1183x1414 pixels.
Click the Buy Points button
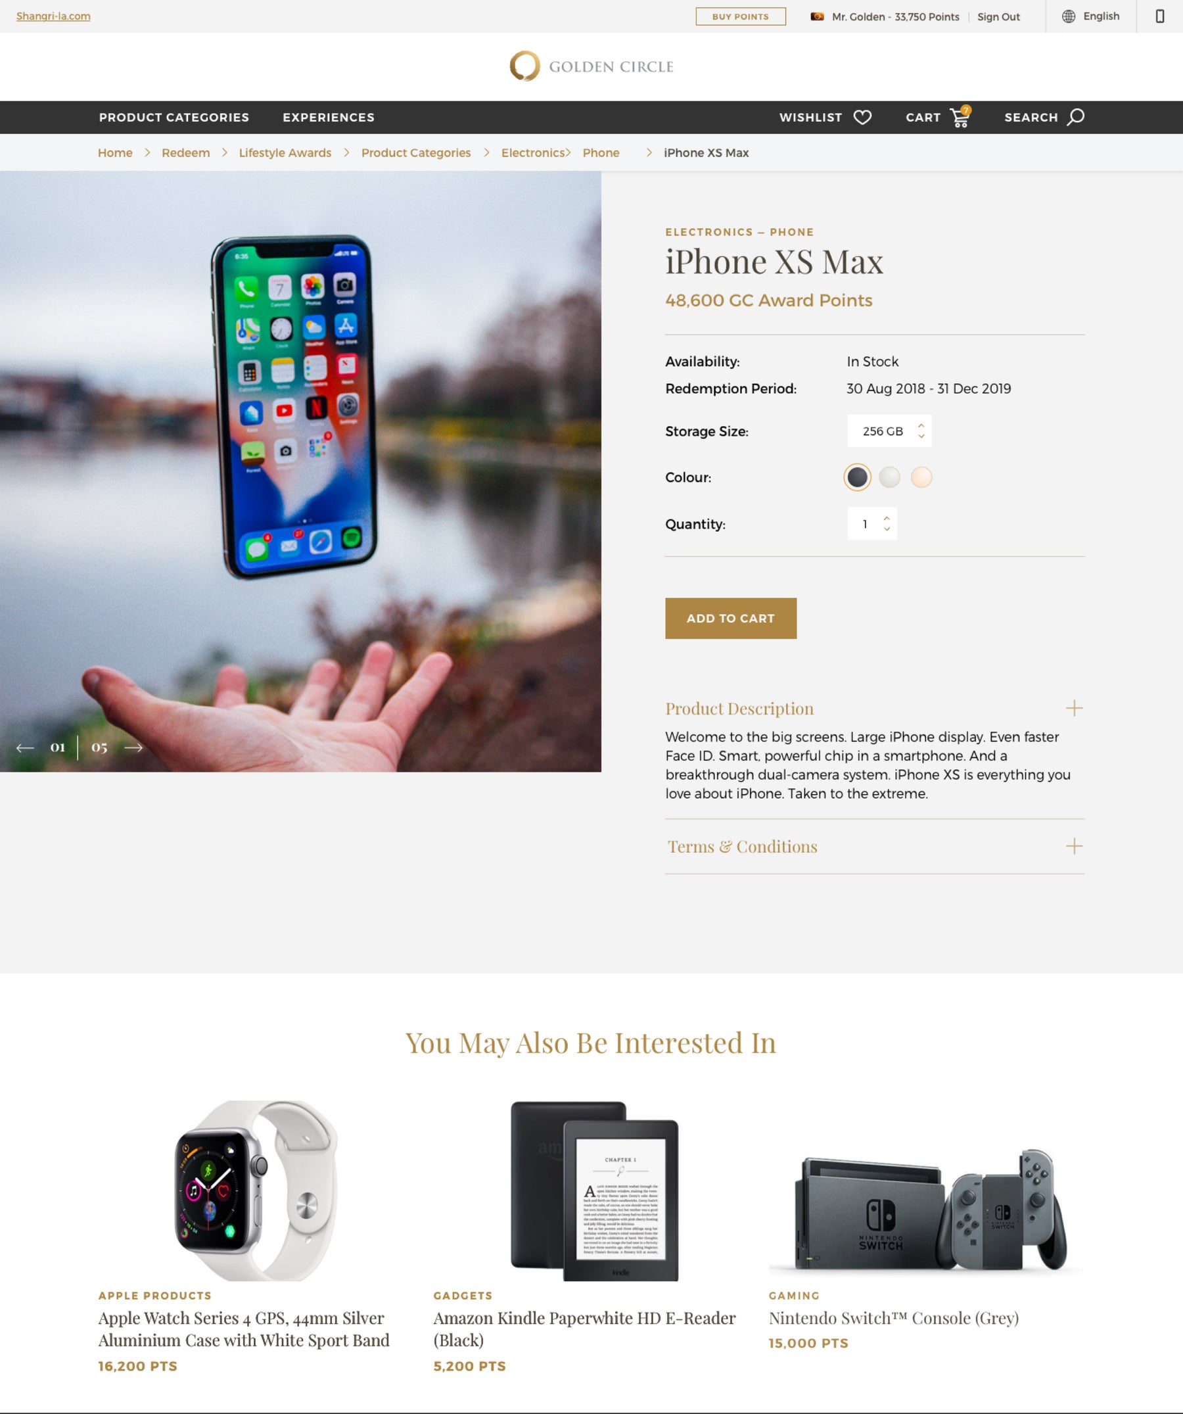741,16
